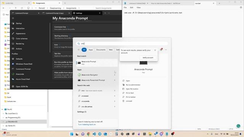Collapse This PC in Explorer tree
Image resolution: width=244 pixels, height=137 pixels.
[x=2, y=110]
